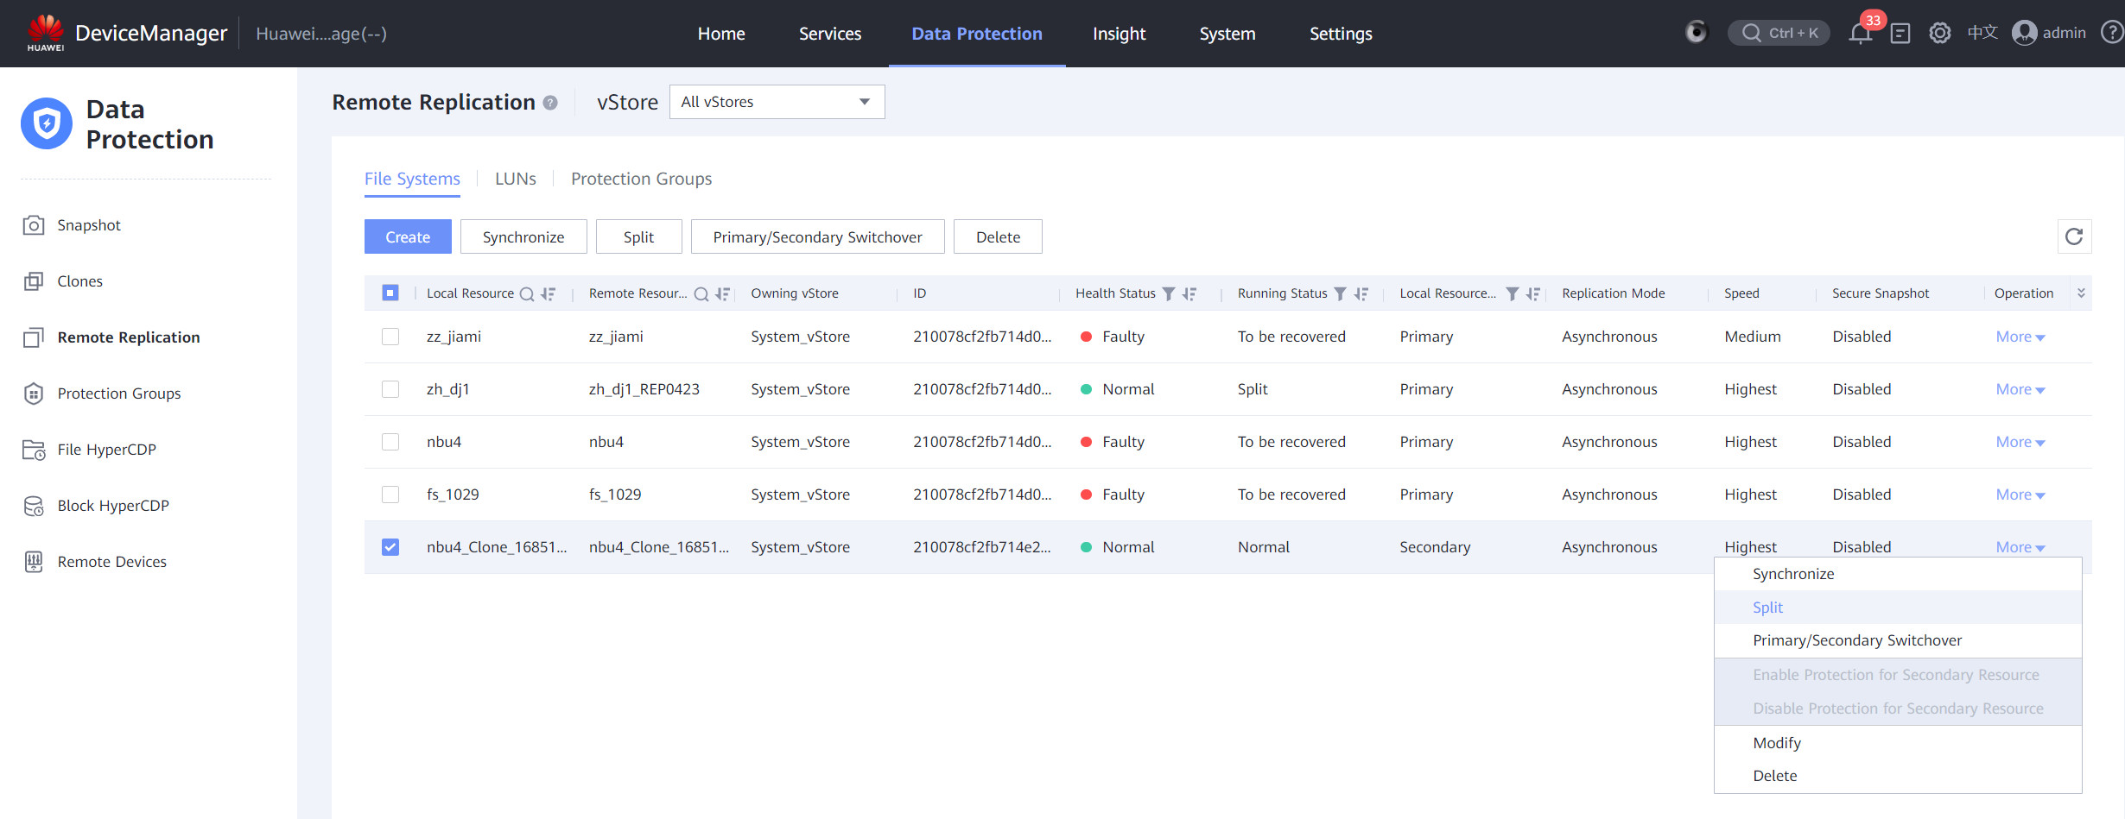Check the zz_jiami row checkbox
The width and height of the screenshot is (2125, 819).
tap(390, 337)
